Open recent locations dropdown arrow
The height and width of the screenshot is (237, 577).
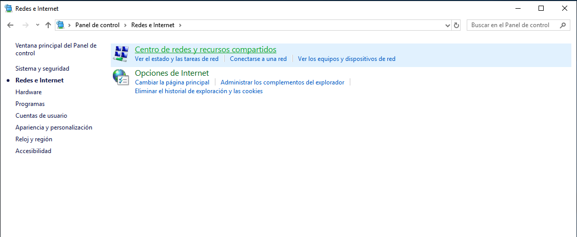point(37,26)
